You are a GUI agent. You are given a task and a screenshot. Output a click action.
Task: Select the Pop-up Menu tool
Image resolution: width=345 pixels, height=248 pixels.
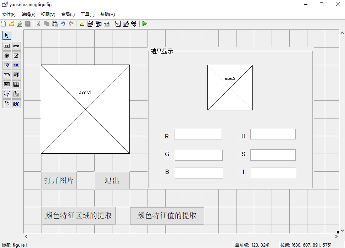[x=6, y=75]
